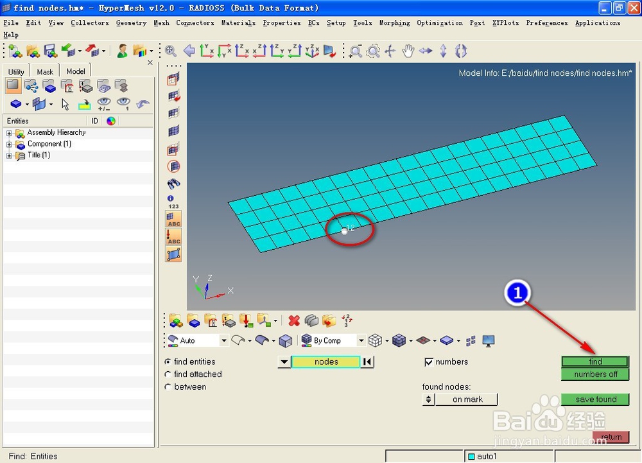
Task: Expand the Title (1) tree node
Action: tap(9, 155)
